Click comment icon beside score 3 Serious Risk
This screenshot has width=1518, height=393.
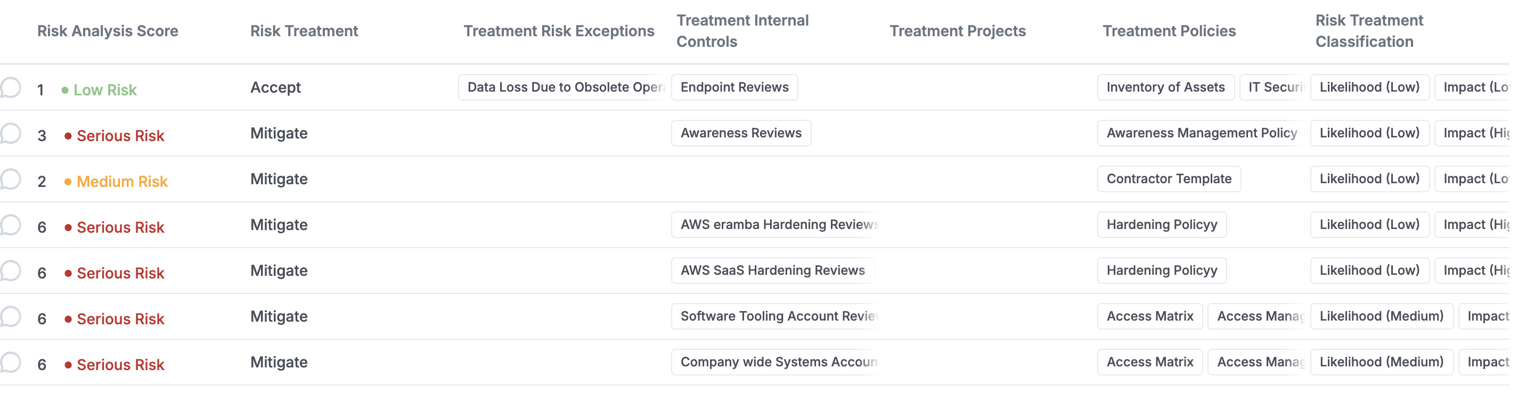pyautogui.click(x=10, y=133)
